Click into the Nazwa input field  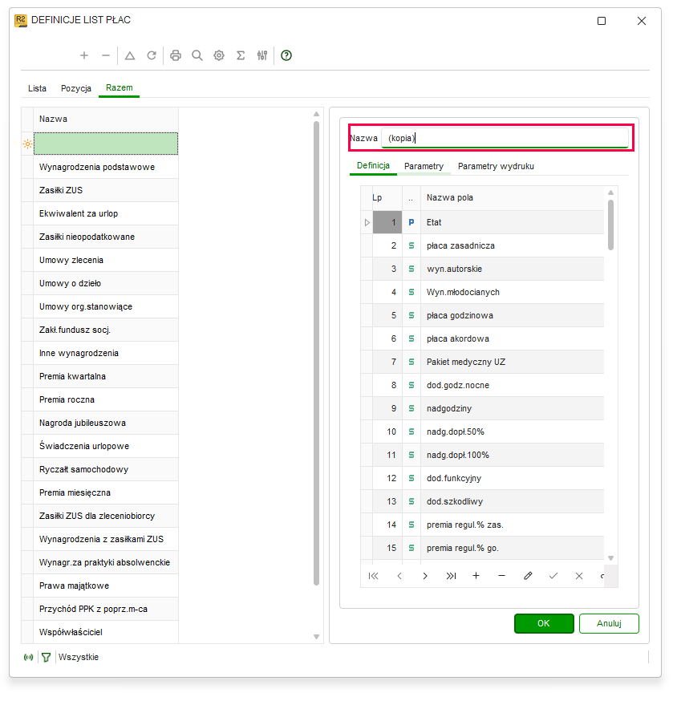point(505,138)
